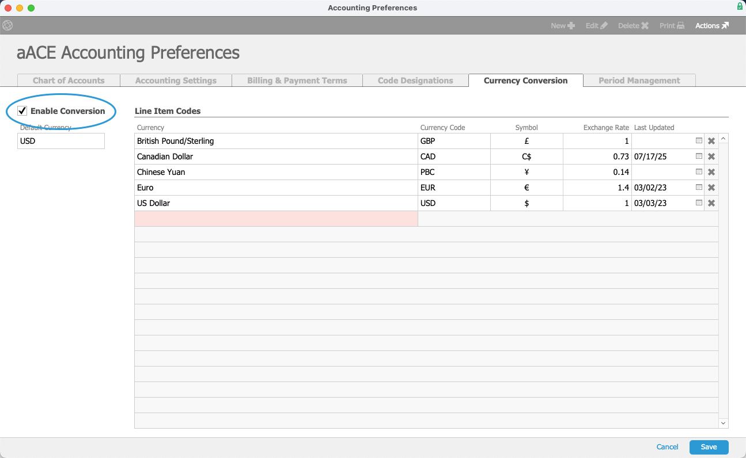This screenshot has width=746, height=458.
Task: Click the 0.14 exchange rate cell
Action: tap(597, 172)
